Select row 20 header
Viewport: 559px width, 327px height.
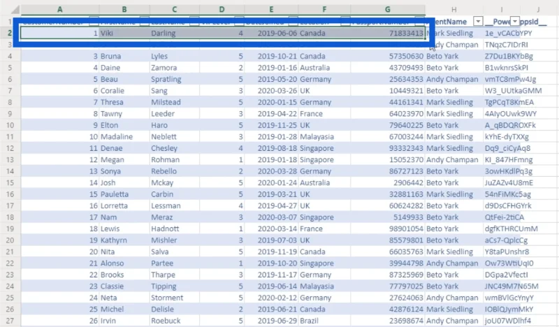click(10, 240)
